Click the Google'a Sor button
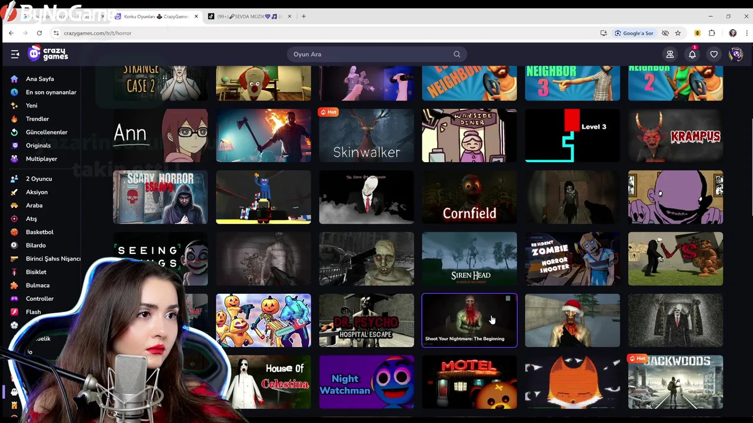The width and height of the screenshot is (753, 423). point(634,33)
